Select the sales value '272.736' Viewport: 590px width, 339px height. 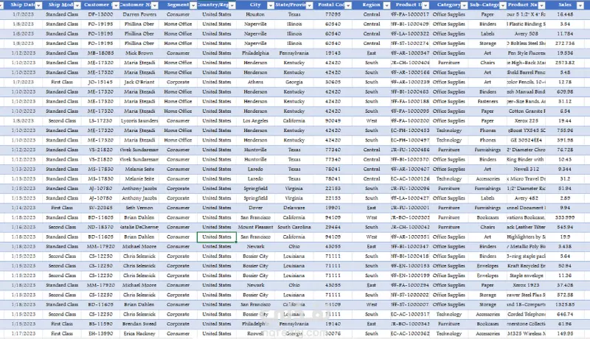565,43
